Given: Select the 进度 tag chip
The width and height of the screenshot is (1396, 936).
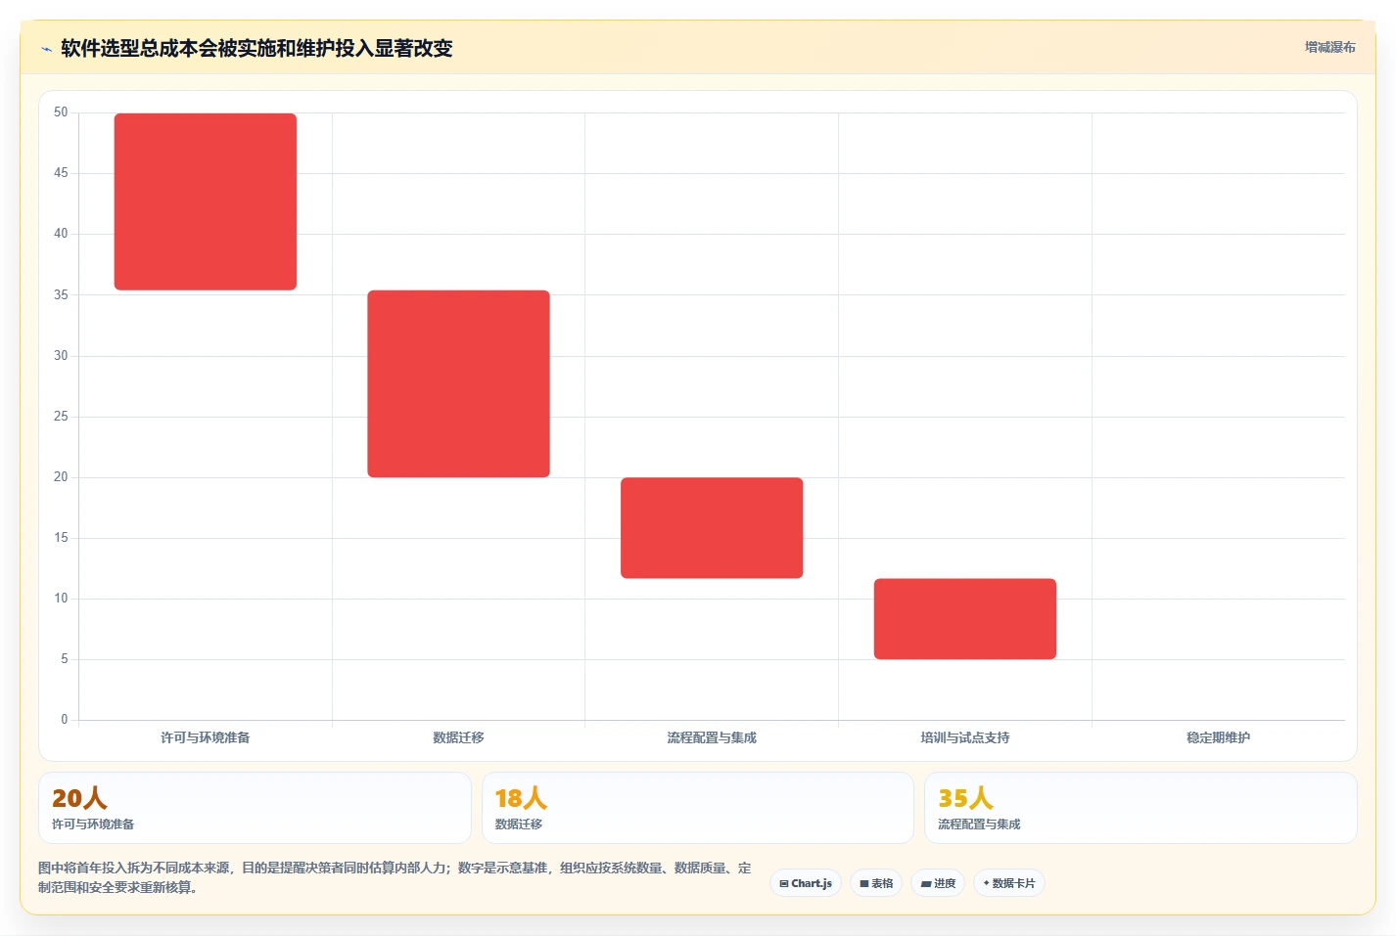Looking at the screenshot, I should [938, 883].
